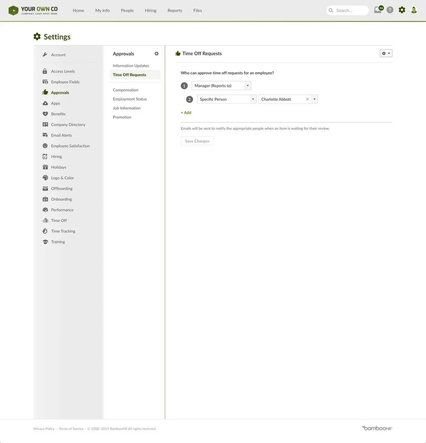Click the Training graduation cap icon
This screenshot has width=426, height=443.
(x=45, y=241)
